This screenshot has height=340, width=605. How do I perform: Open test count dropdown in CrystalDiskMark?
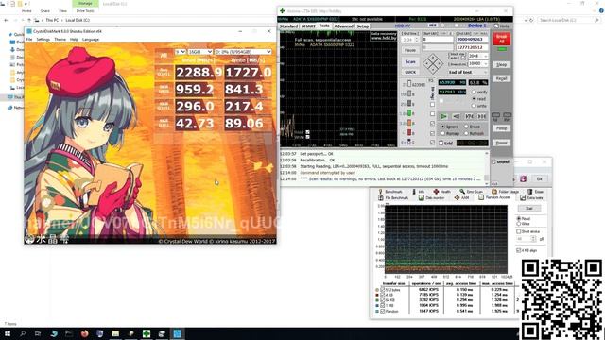tap(181, 52)
